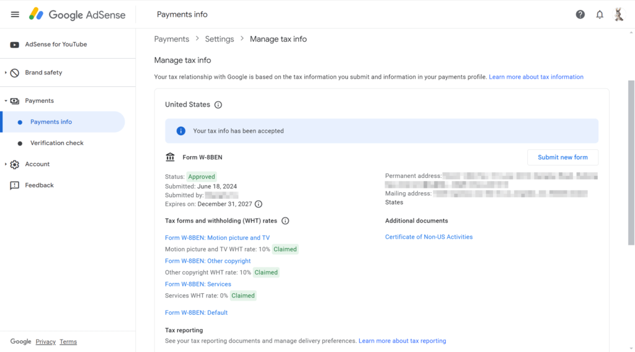
Task: Click the scrollbar down arrow
Action: point(631,348)
